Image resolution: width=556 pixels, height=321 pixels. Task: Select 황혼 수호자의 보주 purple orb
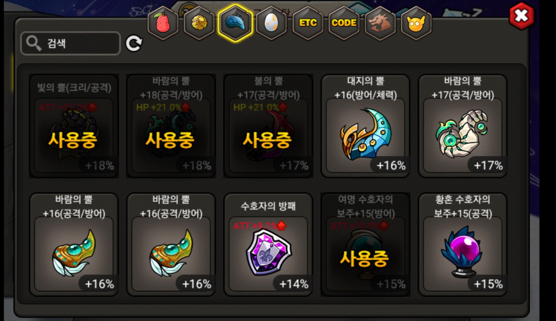463,245
